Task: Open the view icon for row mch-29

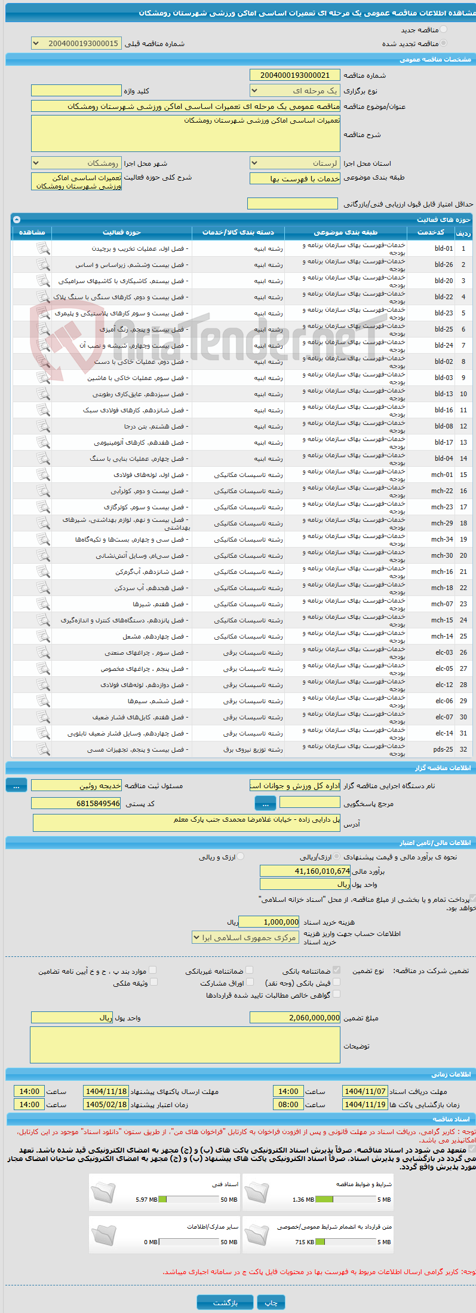Action: 43,523
